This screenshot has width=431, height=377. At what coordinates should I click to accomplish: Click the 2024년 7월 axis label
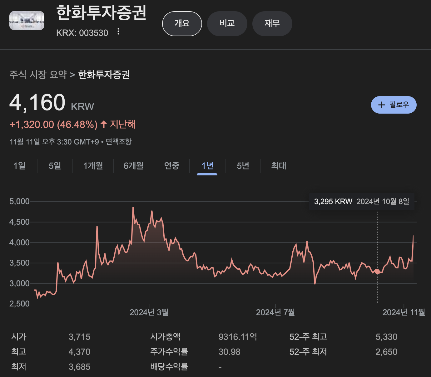click(x=275, y=312)
